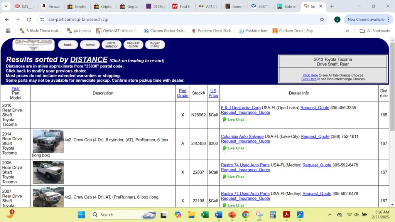The width and height of the screenshot is (395, 222).
Task: Click the Car-Part.com logo
Action: [x=34, y=45]
